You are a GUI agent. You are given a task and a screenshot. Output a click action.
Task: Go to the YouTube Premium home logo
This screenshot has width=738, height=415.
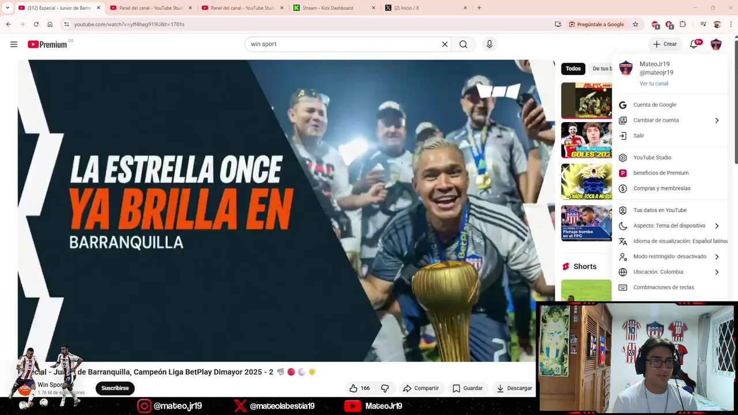(x=47, y=44)
